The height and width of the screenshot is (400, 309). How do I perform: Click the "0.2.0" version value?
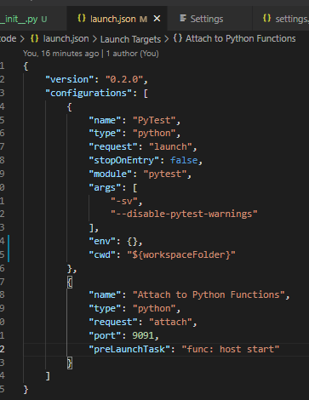(x=124, y=79)
